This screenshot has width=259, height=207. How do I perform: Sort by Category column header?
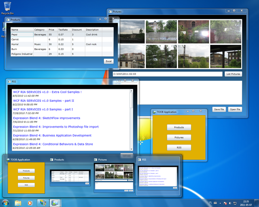tap(40, 30)
